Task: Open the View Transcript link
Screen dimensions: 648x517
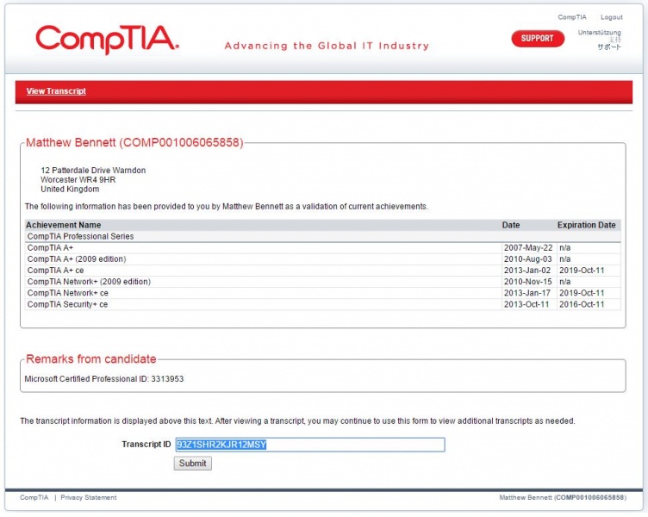Action: click(x=56, y=91)
